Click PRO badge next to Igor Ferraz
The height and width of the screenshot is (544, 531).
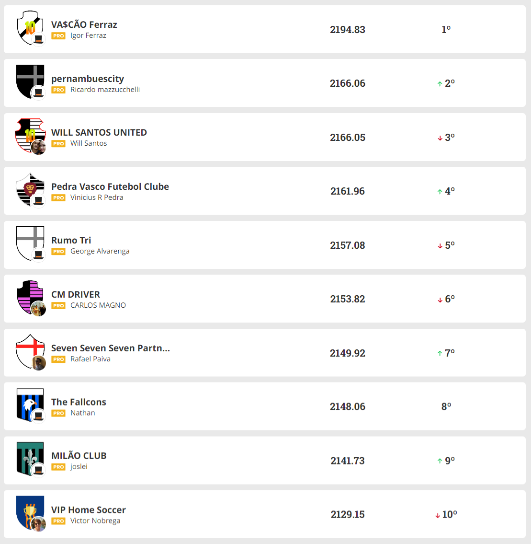pyautogui.click(x=58, y=36)
